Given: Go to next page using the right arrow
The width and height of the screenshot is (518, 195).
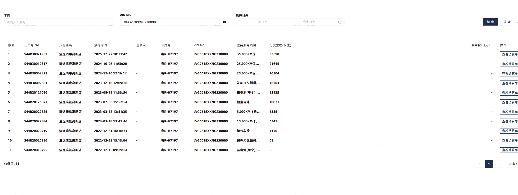Looking at the screenshot, I should click(x=498, y=164).
